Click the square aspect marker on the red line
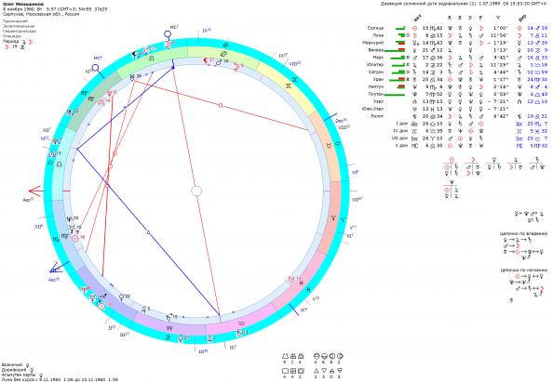Image resolution: width=553 pixels, height=382 pixels. 221,105
